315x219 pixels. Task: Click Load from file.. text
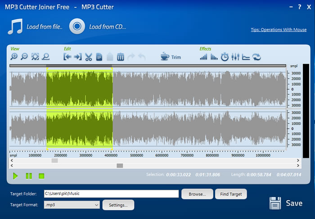(x=45, y=26)
